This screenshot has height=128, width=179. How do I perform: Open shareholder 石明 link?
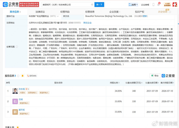(21, 99)
